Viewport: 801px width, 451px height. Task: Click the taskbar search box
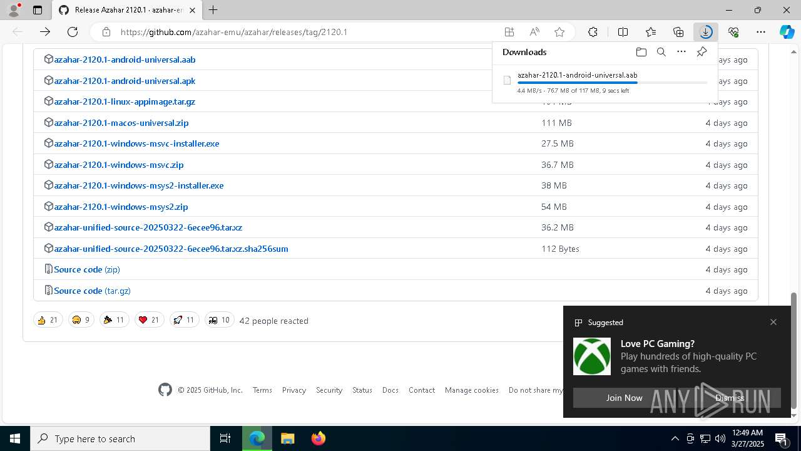120,438
